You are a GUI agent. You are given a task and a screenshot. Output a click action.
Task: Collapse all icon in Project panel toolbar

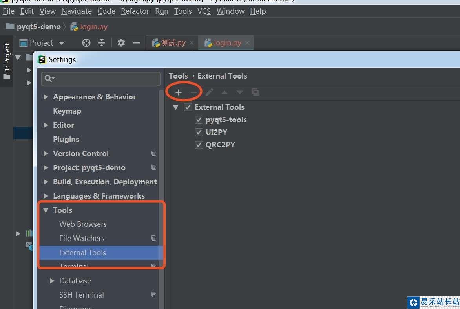[102, 43]
